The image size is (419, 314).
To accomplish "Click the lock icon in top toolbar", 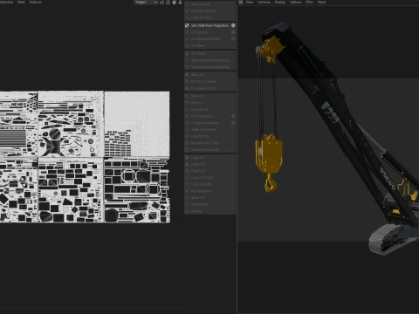I will [x=168, y=3].
